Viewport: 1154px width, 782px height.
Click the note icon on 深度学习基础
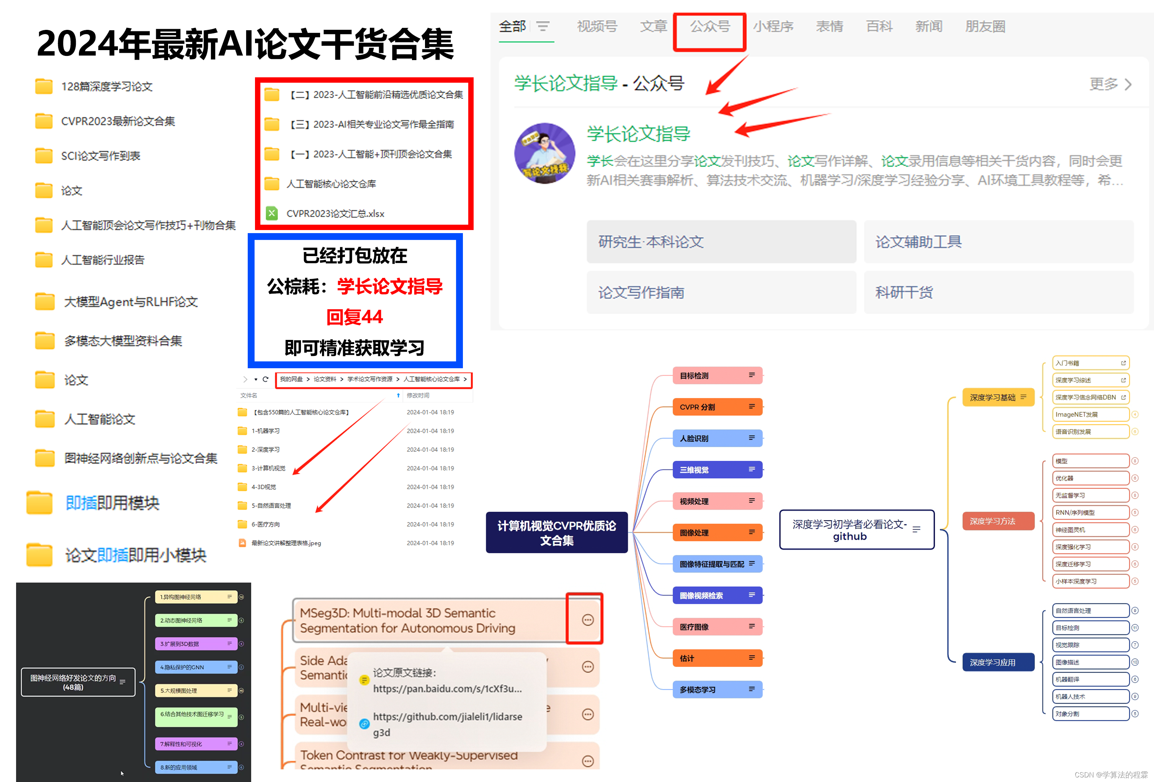1023,397
